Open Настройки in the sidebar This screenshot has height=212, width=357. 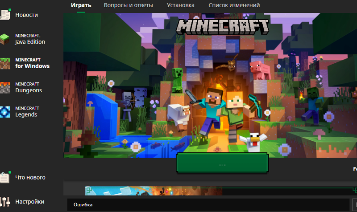(x=29, y=202)
